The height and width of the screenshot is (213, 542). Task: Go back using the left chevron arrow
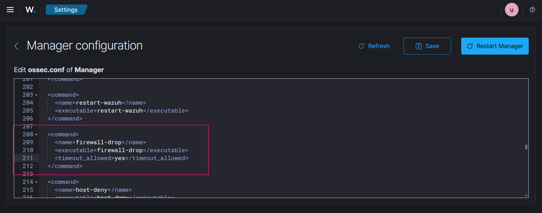coord(17,46)
